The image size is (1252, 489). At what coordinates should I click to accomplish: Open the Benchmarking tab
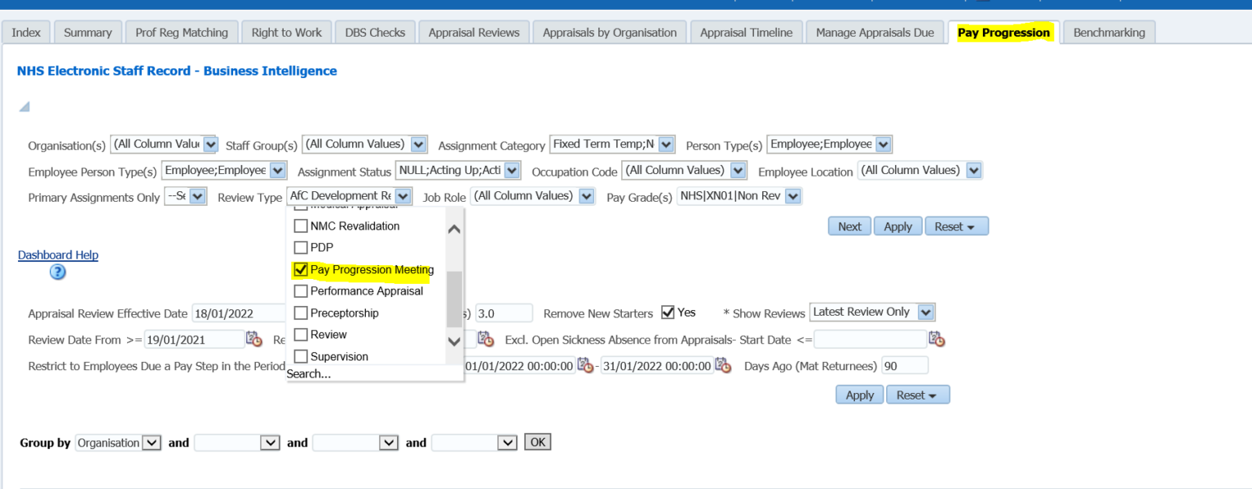pos(1109,33)
